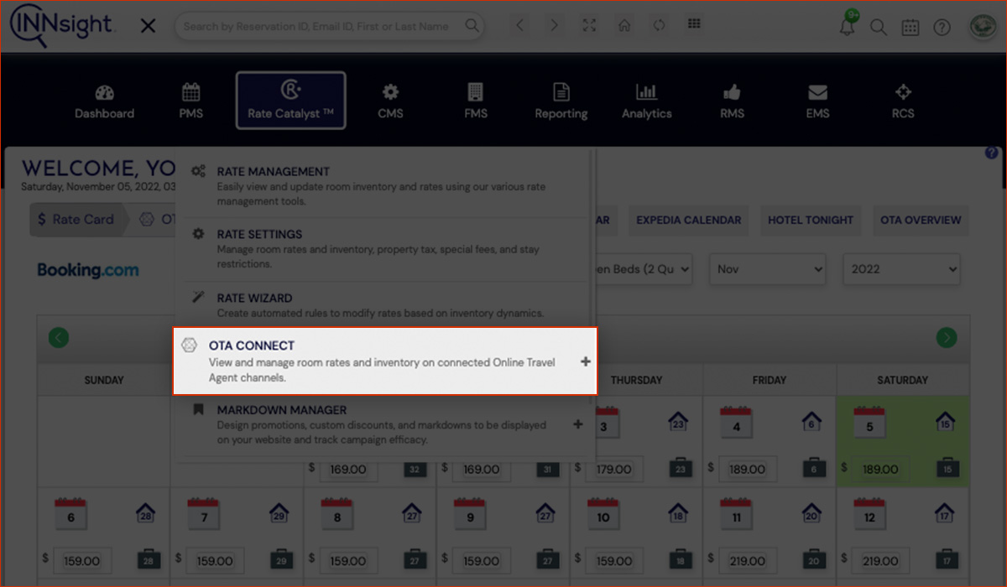Click the top-right magnifier search icon
Screen dimensions: 1007x587
tap(878, 27)
